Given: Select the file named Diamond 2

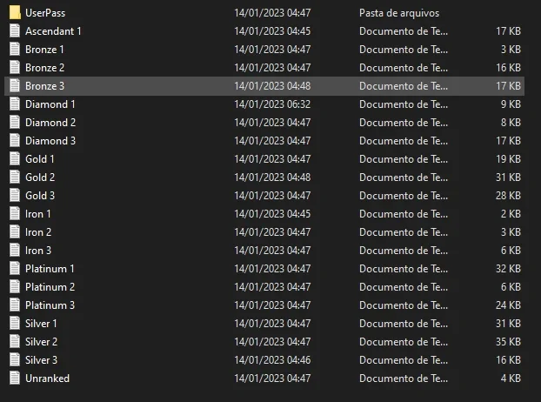Looking at the screenshot, I should point(50,123).
